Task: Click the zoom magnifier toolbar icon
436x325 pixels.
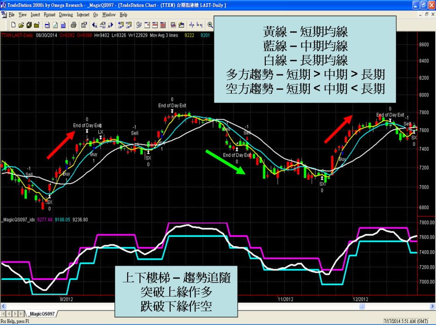Action: pos(210,25)
